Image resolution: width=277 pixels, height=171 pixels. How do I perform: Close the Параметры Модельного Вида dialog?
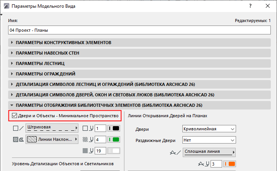click(268, 6)
